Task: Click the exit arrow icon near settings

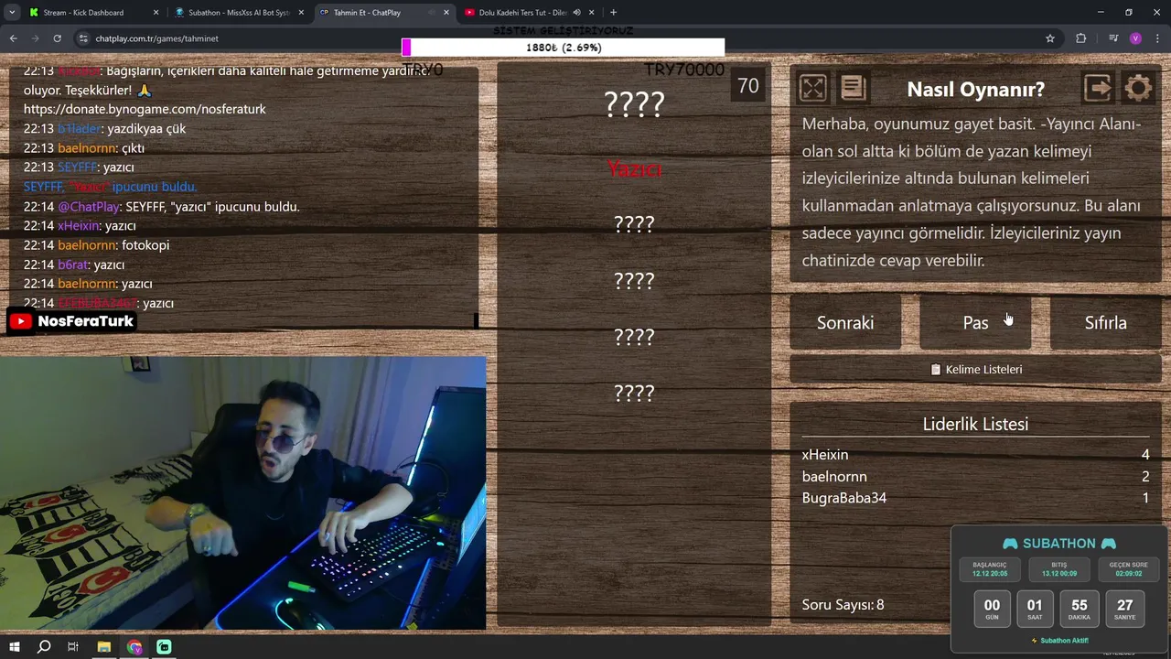Action: tap(1098, 88)
